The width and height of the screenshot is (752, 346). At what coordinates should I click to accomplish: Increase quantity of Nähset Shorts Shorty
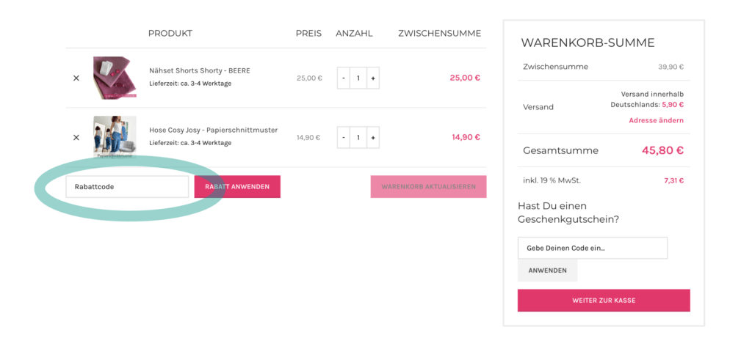tap(372, 78)
